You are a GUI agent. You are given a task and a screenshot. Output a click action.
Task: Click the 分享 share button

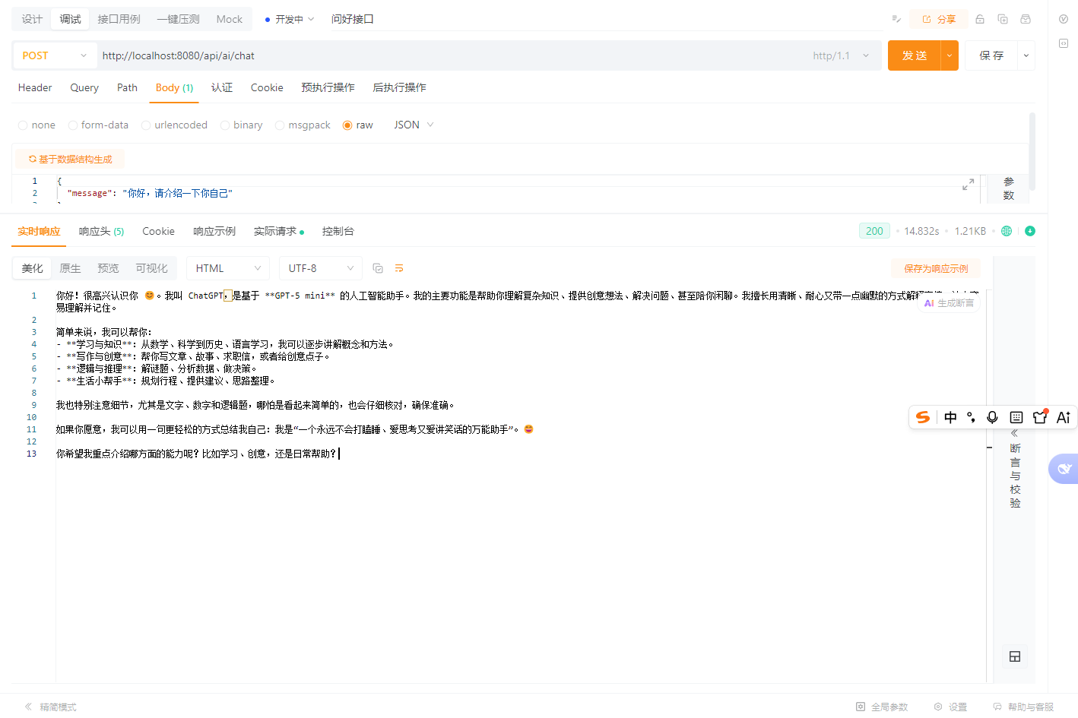pos(939,19)
